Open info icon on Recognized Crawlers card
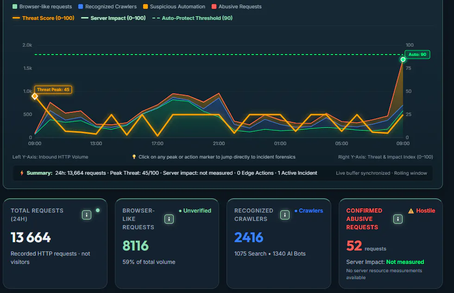 point(285,215)
